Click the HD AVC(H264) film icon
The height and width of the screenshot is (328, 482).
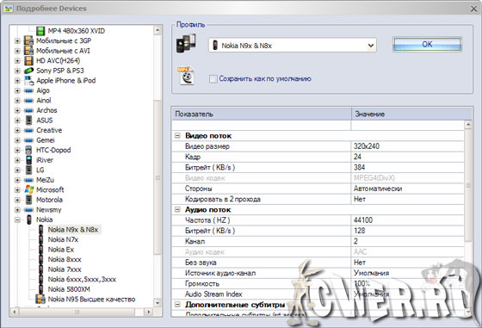(29, 60)
